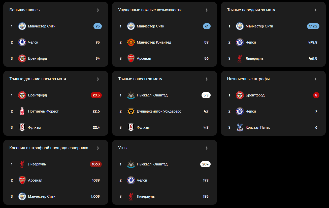The height and width of the screenshot is (208, 329).
Task: Click Manchester City crest in Большие шансы card
Action: tap(22, 26)
